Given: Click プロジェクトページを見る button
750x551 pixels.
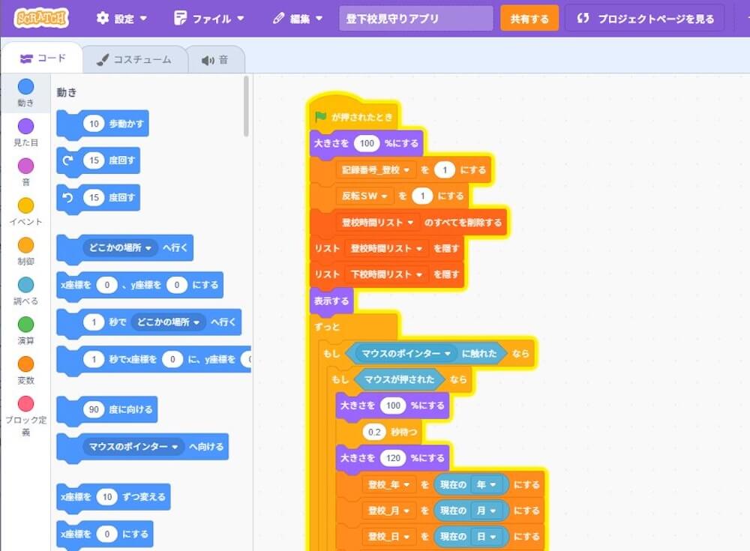Looking at the screenshot, I should [645, 19].
